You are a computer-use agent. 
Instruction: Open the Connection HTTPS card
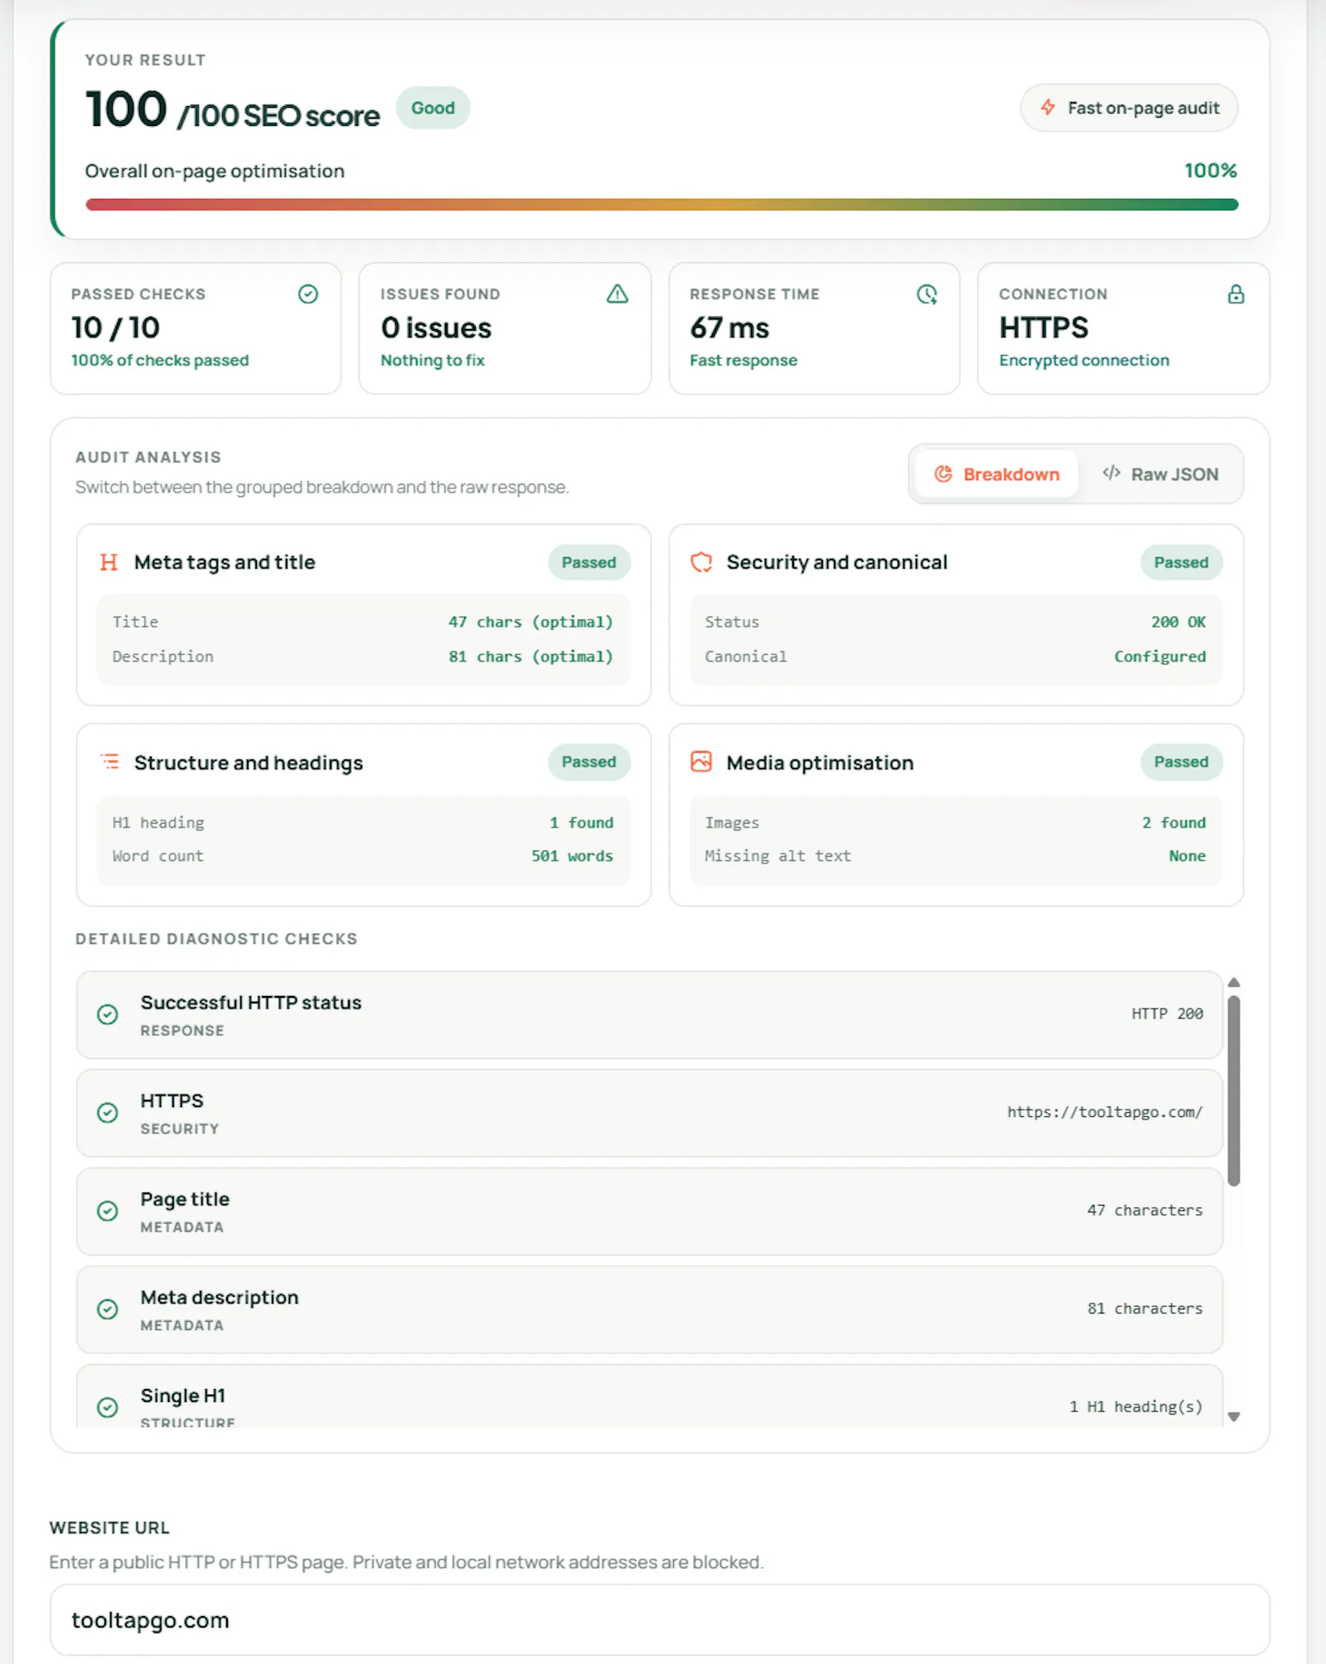click(1123, 328)
